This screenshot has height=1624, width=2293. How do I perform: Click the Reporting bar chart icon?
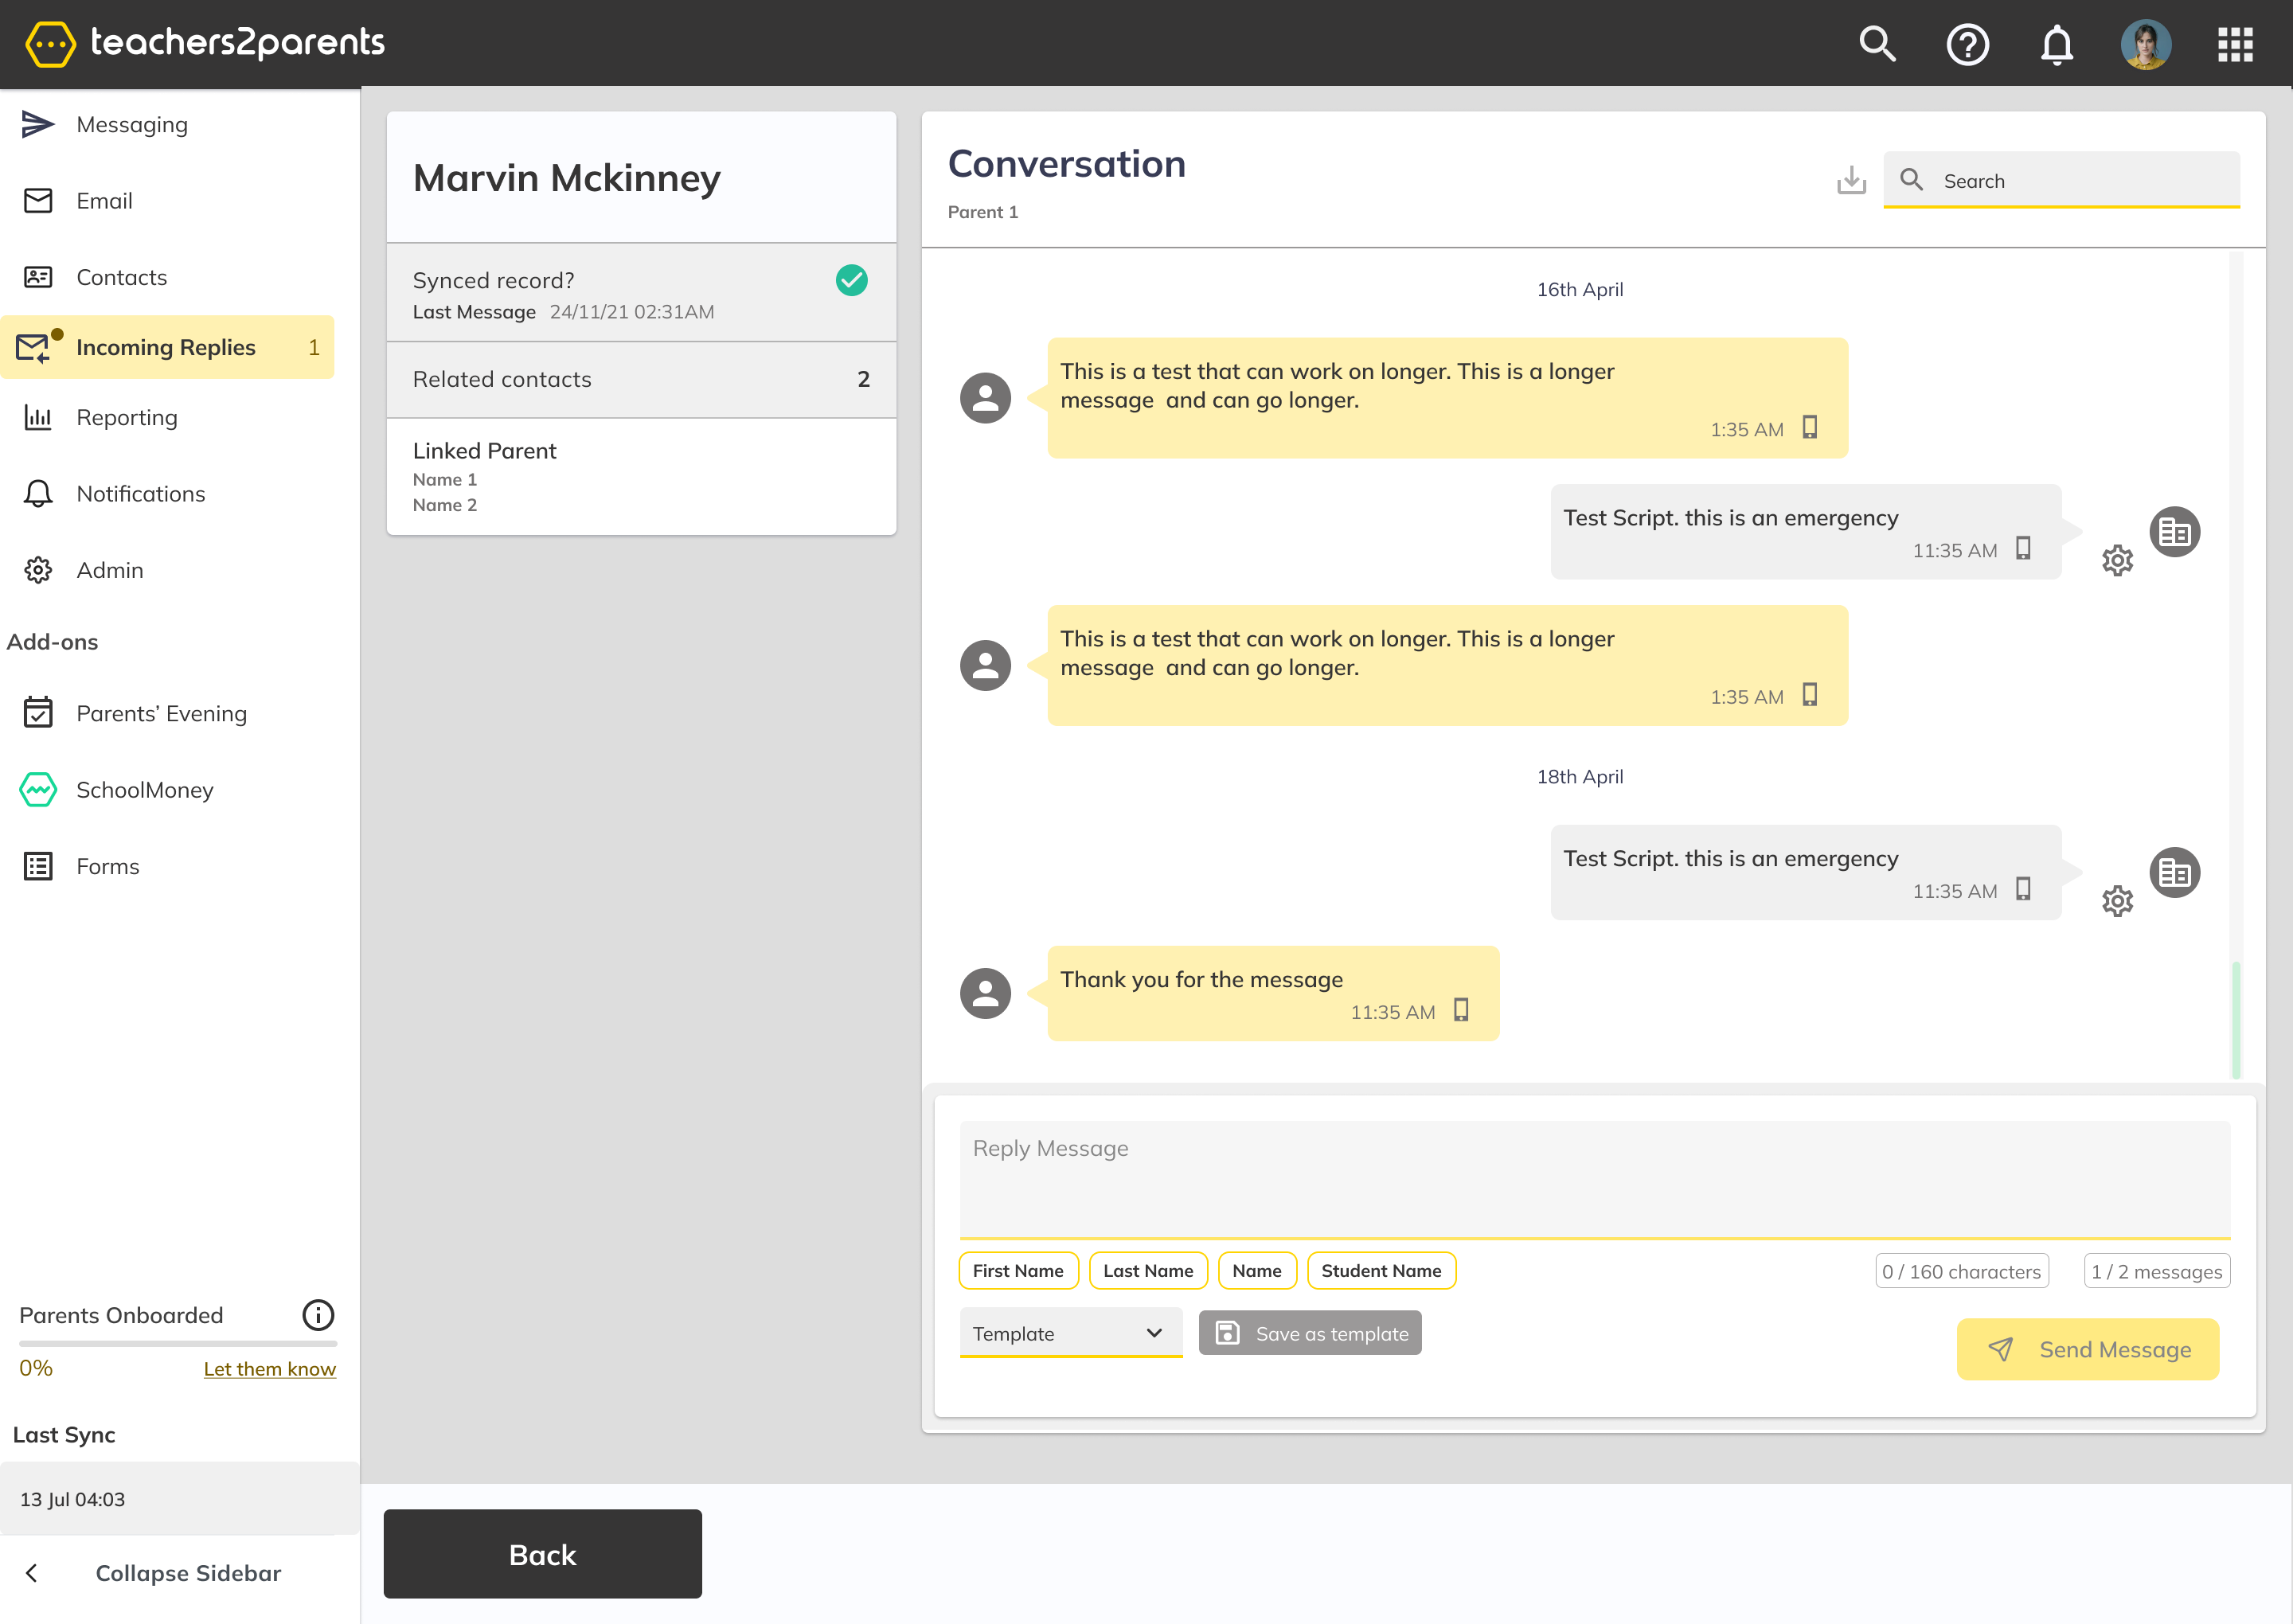[38, 417]
